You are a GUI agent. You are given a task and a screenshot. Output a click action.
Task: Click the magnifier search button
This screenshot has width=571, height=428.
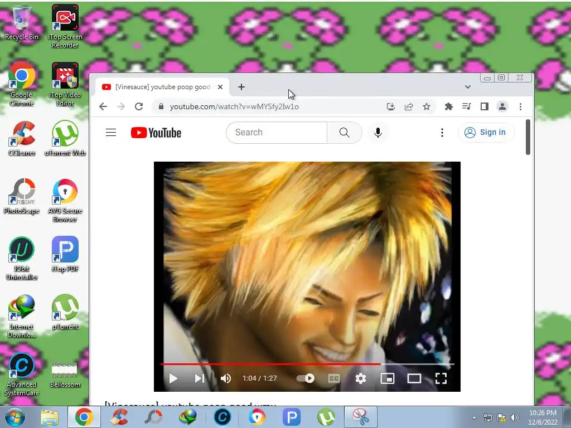click(344, 133)
